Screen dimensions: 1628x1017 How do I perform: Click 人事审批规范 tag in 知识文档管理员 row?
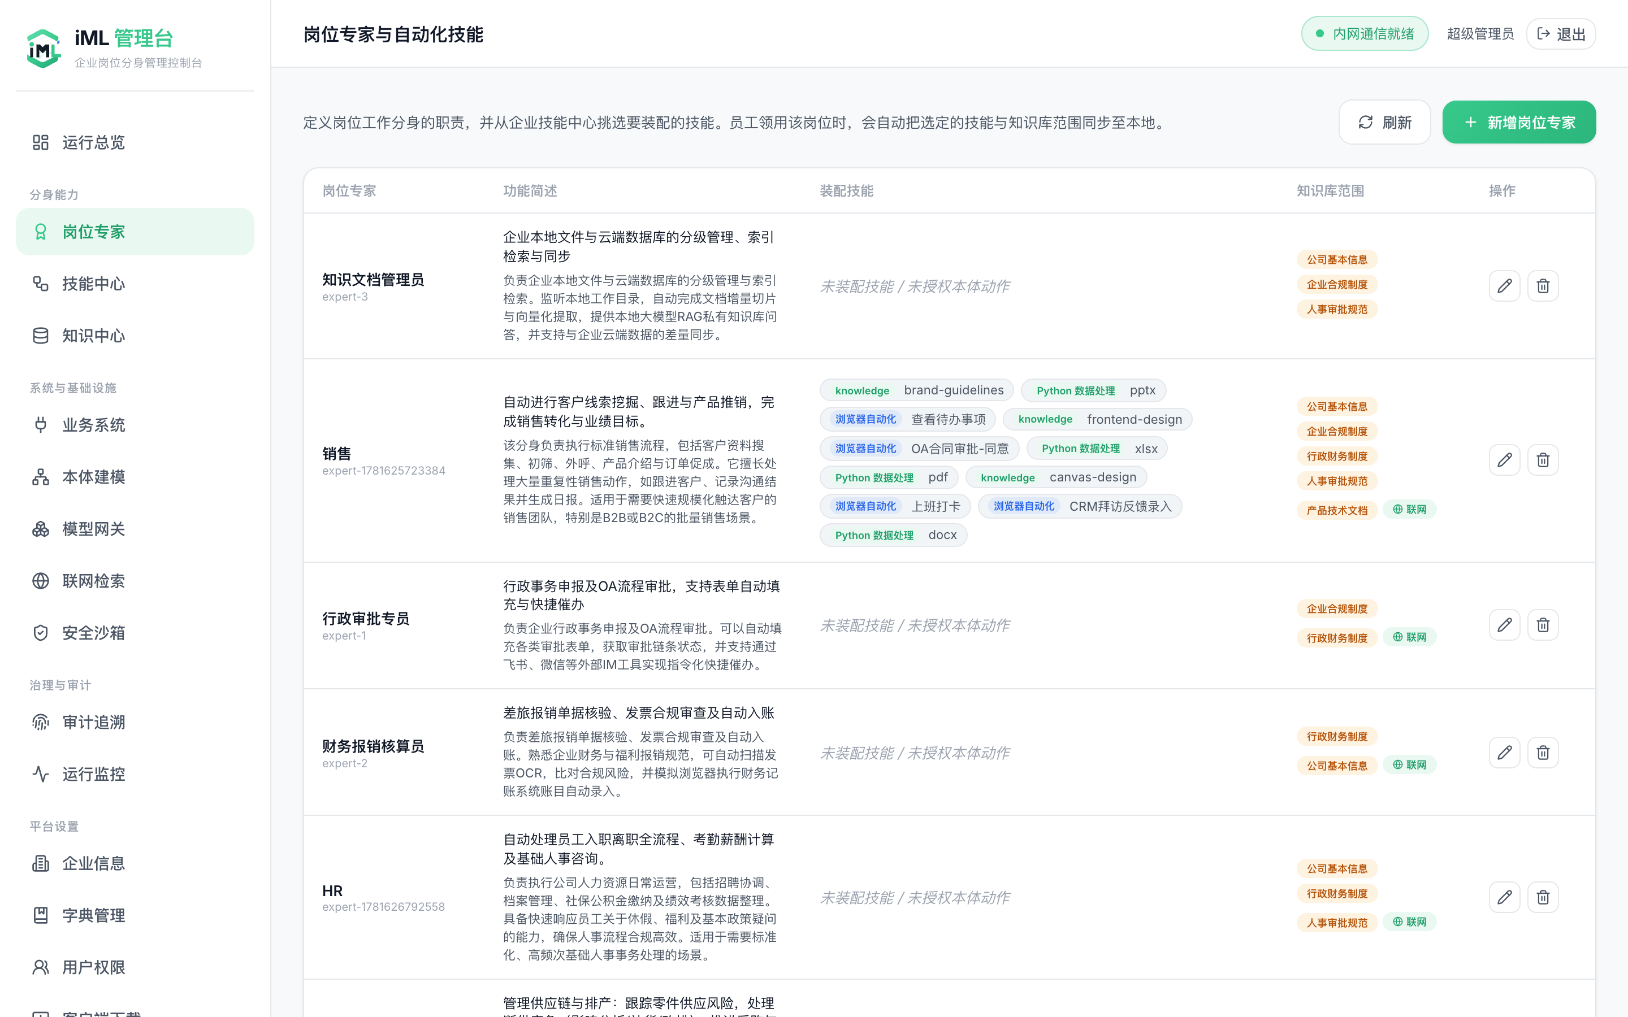pyautogui.click(x=1337, y=310)
